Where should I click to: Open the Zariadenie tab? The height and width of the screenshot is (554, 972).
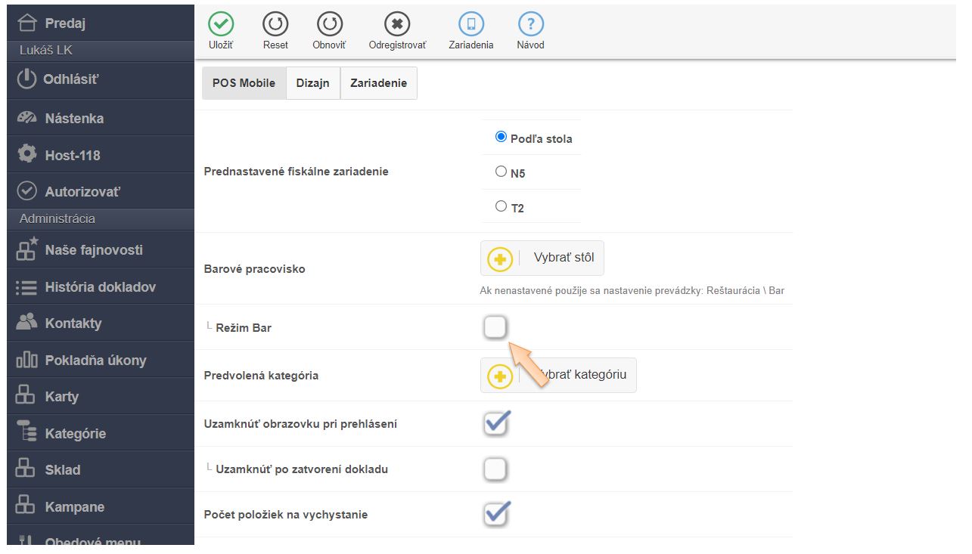[x=378, y=83]
